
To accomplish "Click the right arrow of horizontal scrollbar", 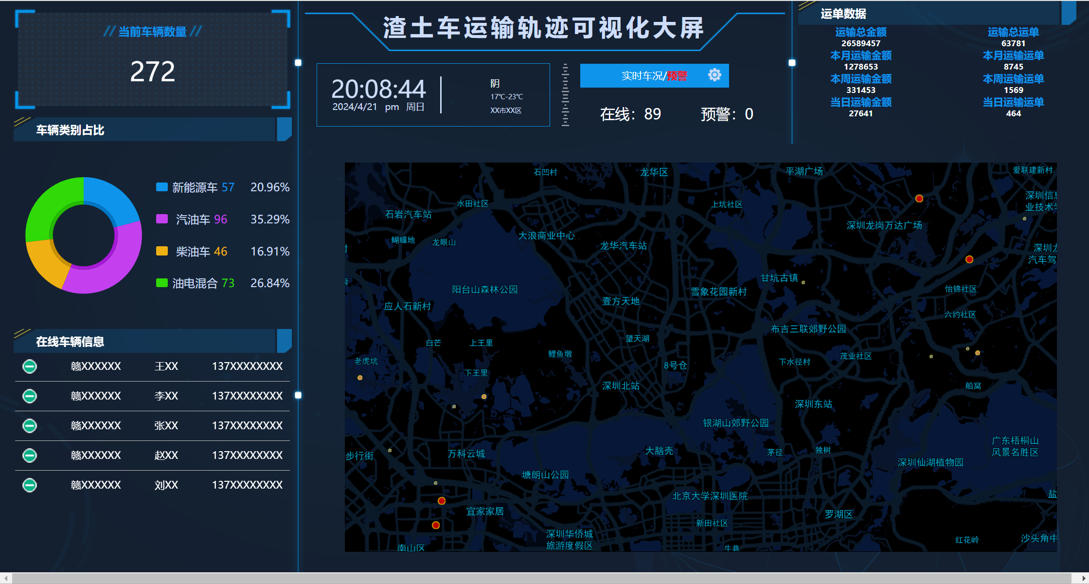I will (1083, 578).
